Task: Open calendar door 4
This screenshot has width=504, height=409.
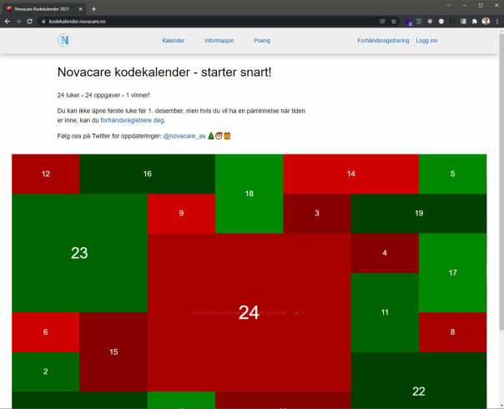Action: (x=385, y=253)
